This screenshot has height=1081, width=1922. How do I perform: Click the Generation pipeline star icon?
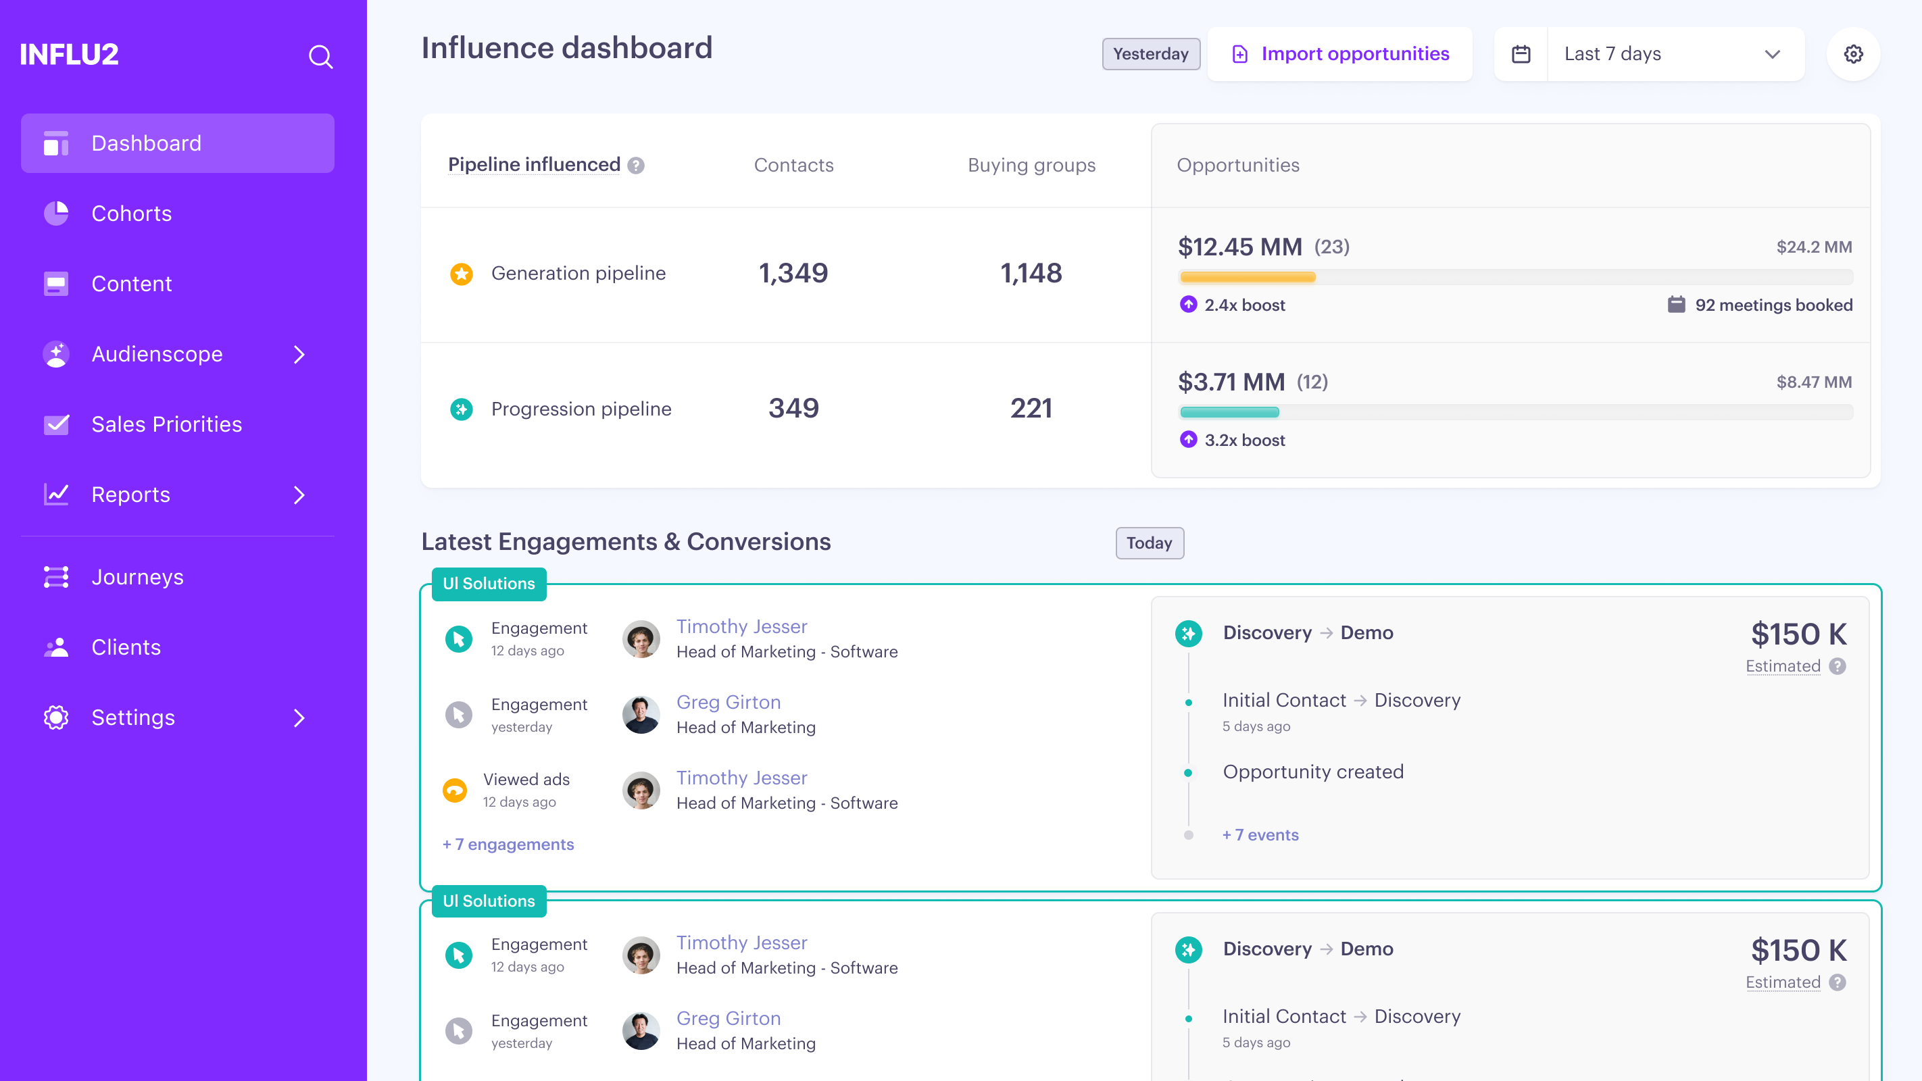(461, 273)
